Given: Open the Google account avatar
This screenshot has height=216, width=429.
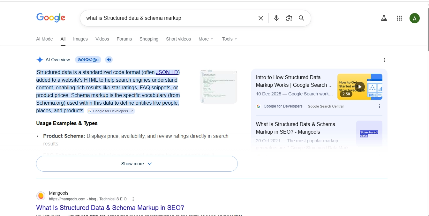Looking at the screenshot, I should point(415,18).
